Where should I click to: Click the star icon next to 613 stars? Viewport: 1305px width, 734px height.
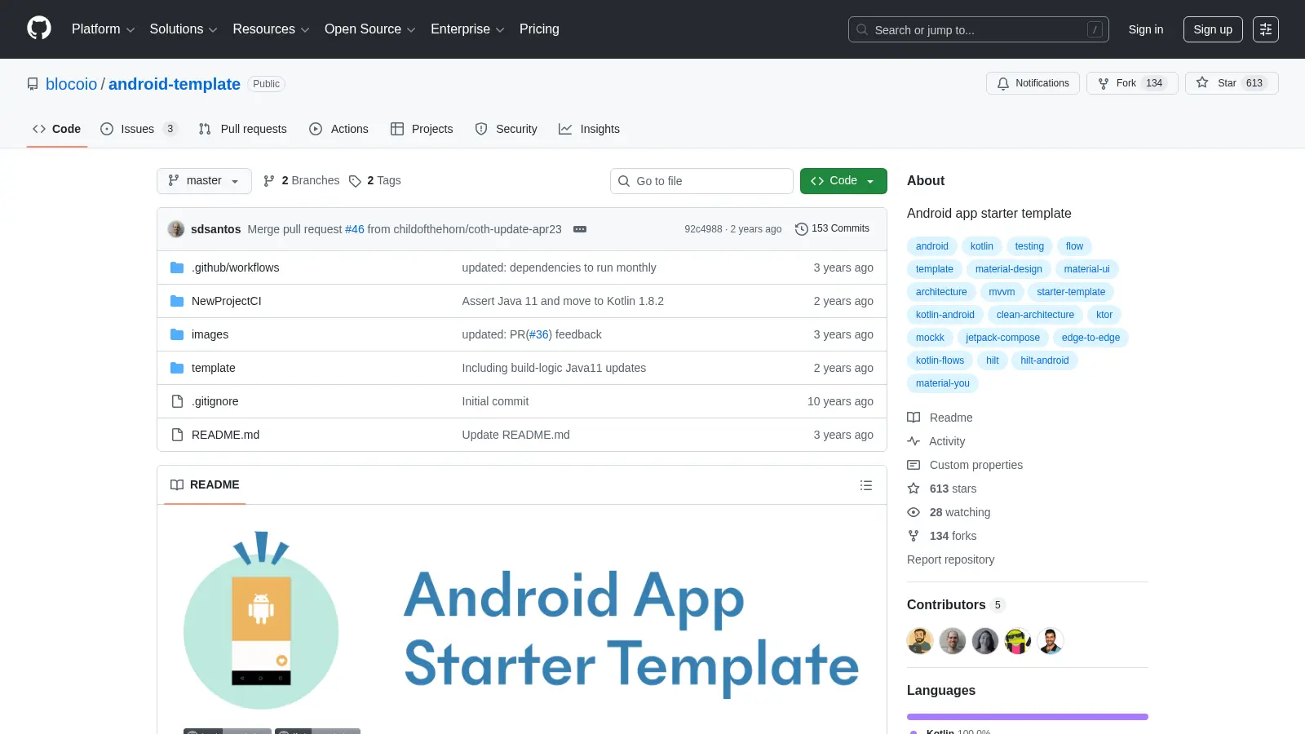pos(913,489)
